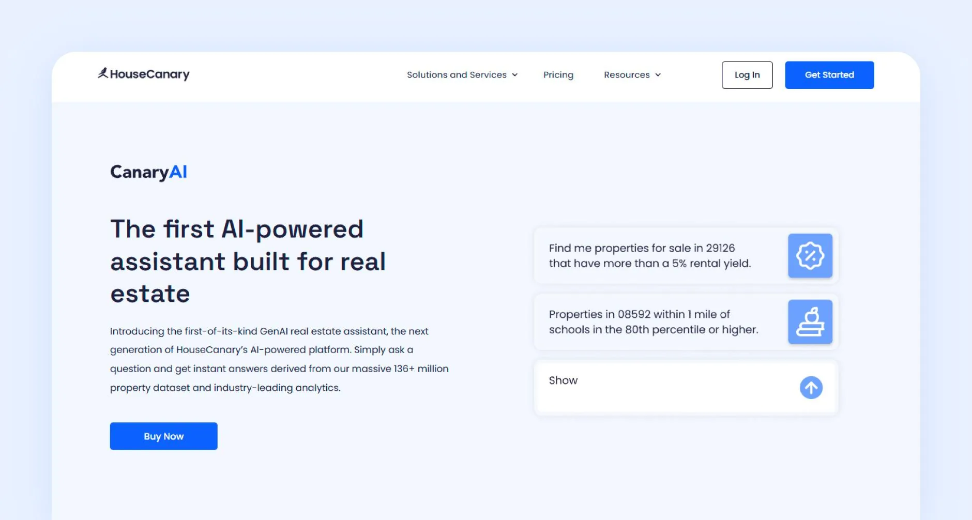Click the Get Started button

[x=829, y=75]
